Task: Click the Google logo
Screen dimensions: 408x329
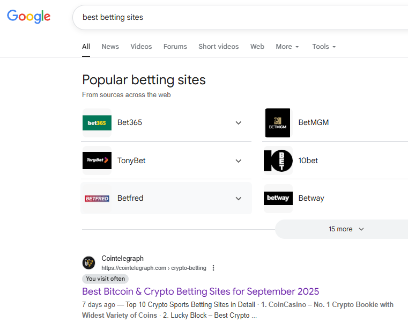Action: pos(29,17)
